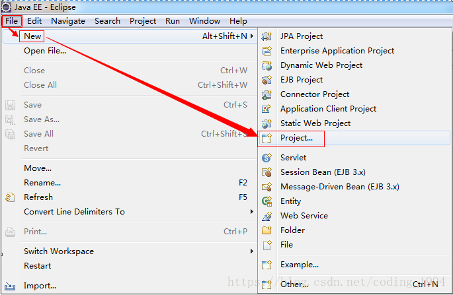Click the Enterprise Application Project icon
453x295 pixels.
coord(267,51)
